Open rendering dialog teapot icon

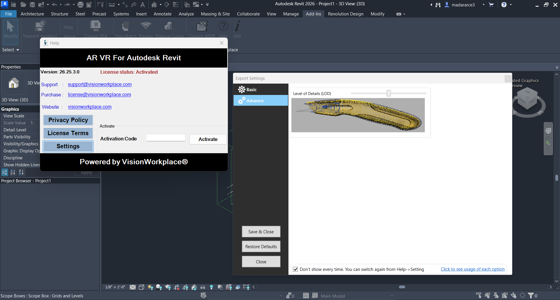(168, 287)
